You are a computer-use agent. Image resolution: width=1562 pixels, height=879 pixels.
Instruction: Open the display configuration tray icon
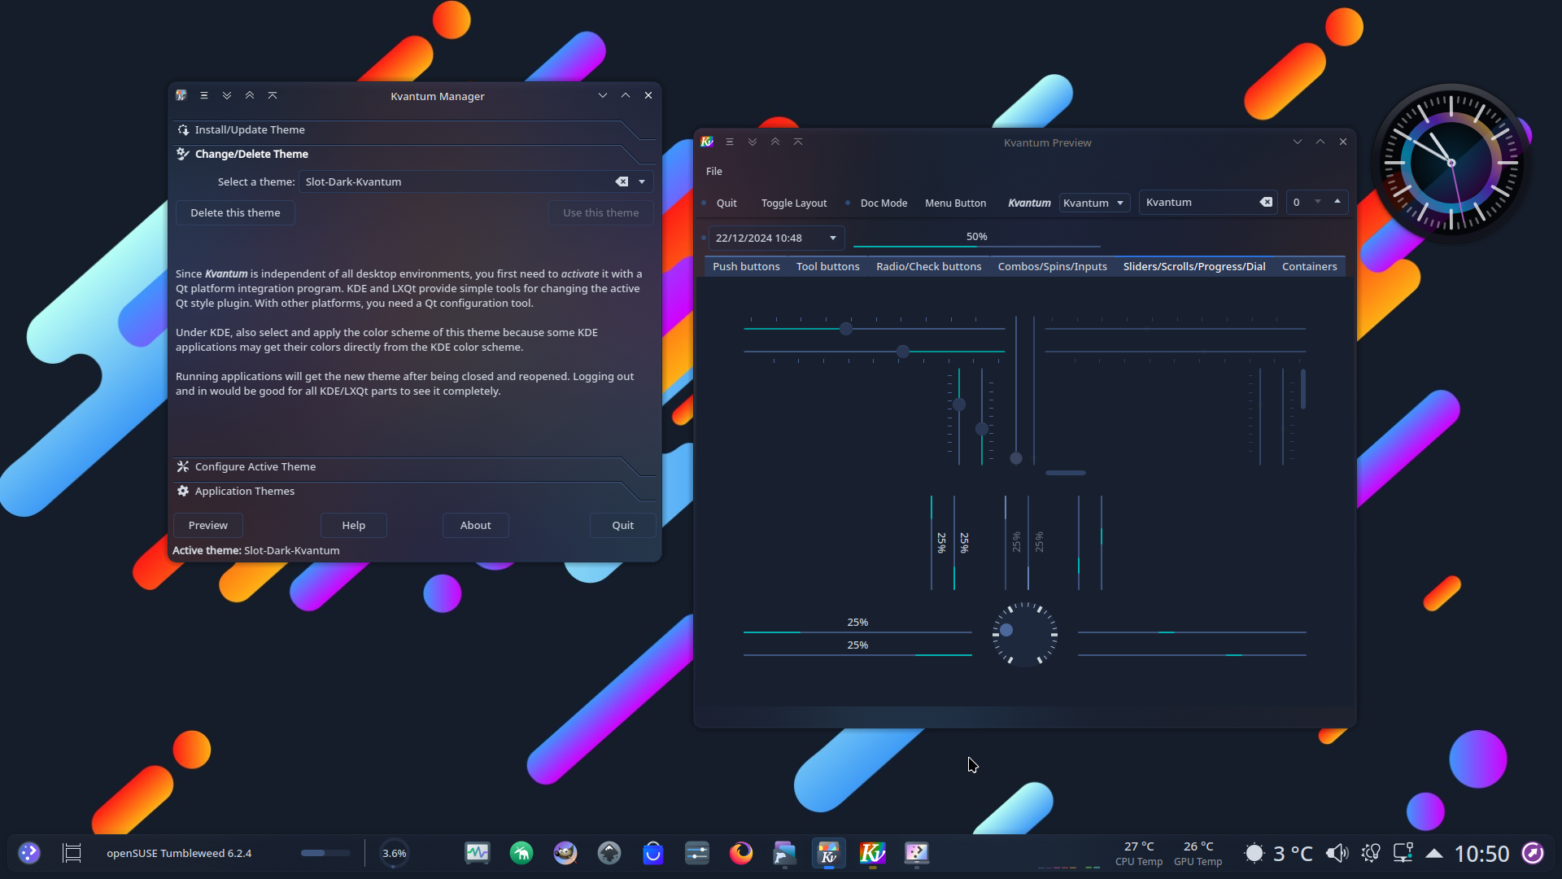(1403, 853)
